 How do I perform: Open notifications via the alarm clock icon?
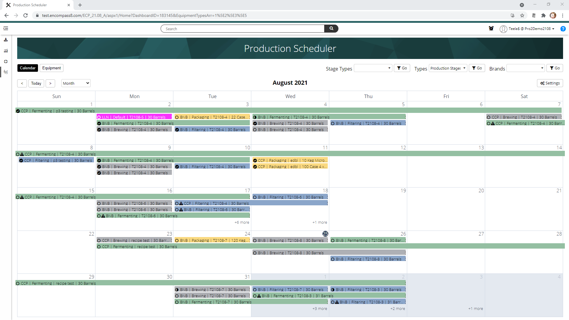coord(491,28)
